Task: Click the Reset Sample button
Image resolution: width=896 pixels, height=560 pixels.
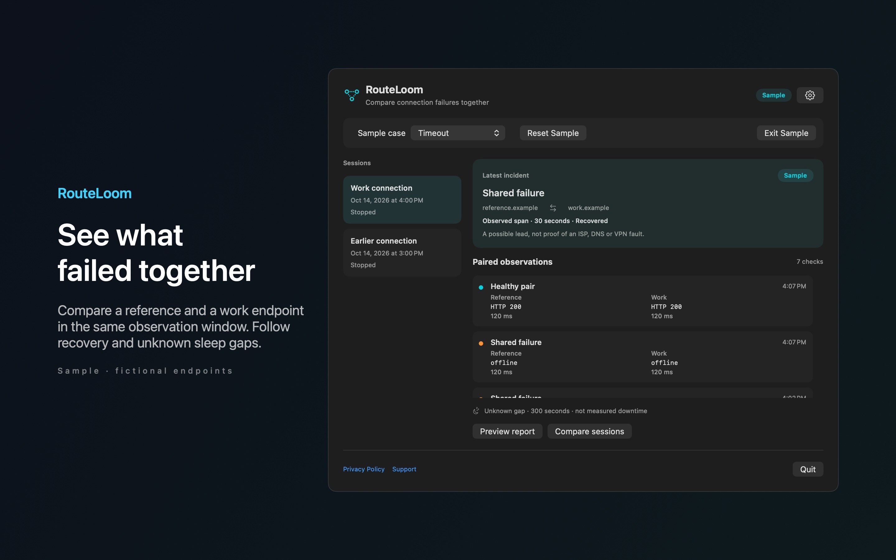Action: (x=553, y=133)
